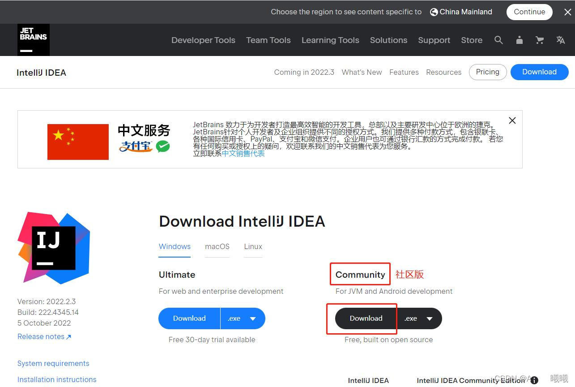This screenshot has height=387, width=575.
Task: Select China Mainland region selector
Action: [461, 12]
